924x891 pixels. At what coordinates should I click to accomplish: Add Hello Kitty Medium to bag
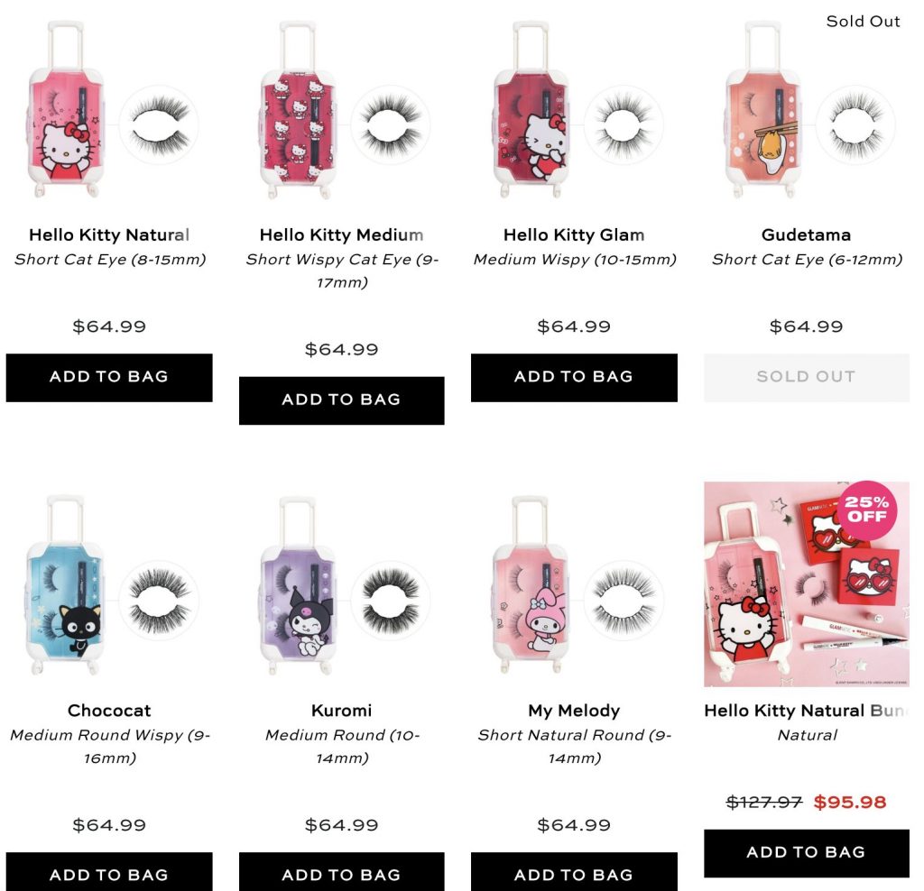coord(342,400)
